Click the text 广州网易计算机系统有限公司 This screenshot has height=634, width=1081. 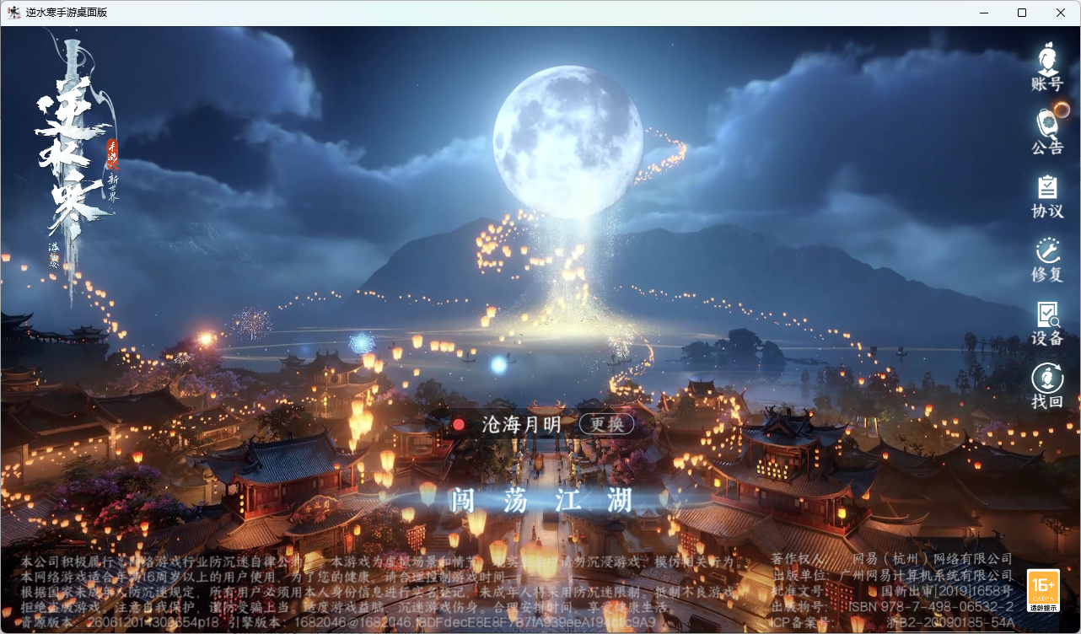point(925,575)
